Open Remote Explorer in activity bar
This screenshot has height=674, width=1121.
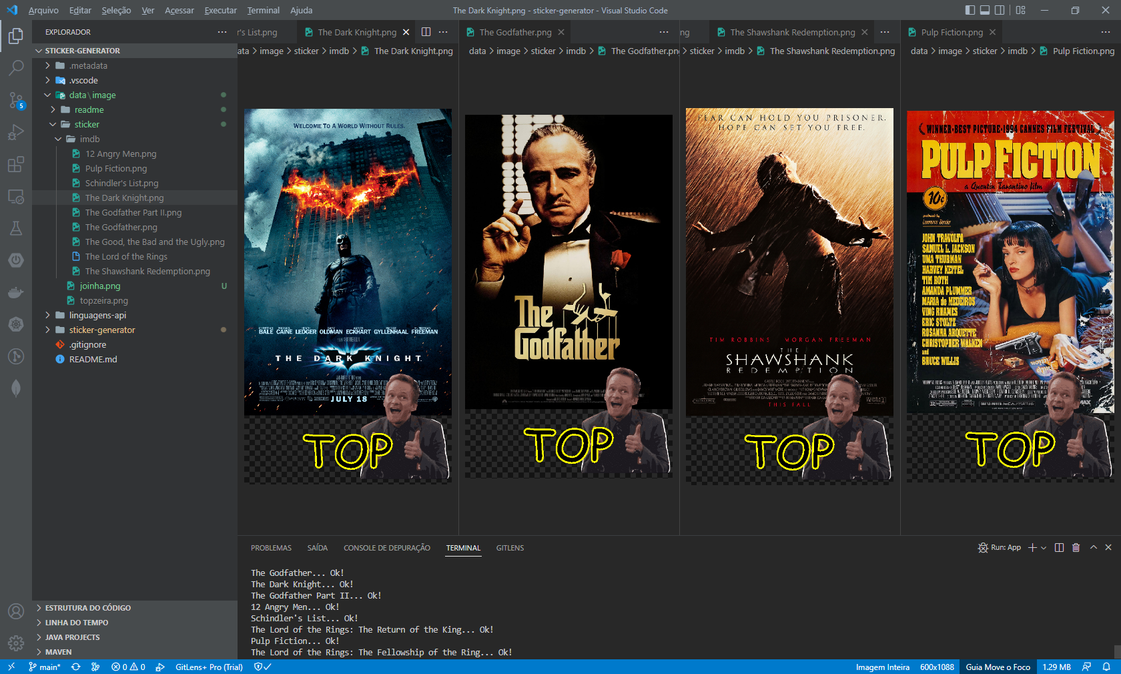(16, 196)
